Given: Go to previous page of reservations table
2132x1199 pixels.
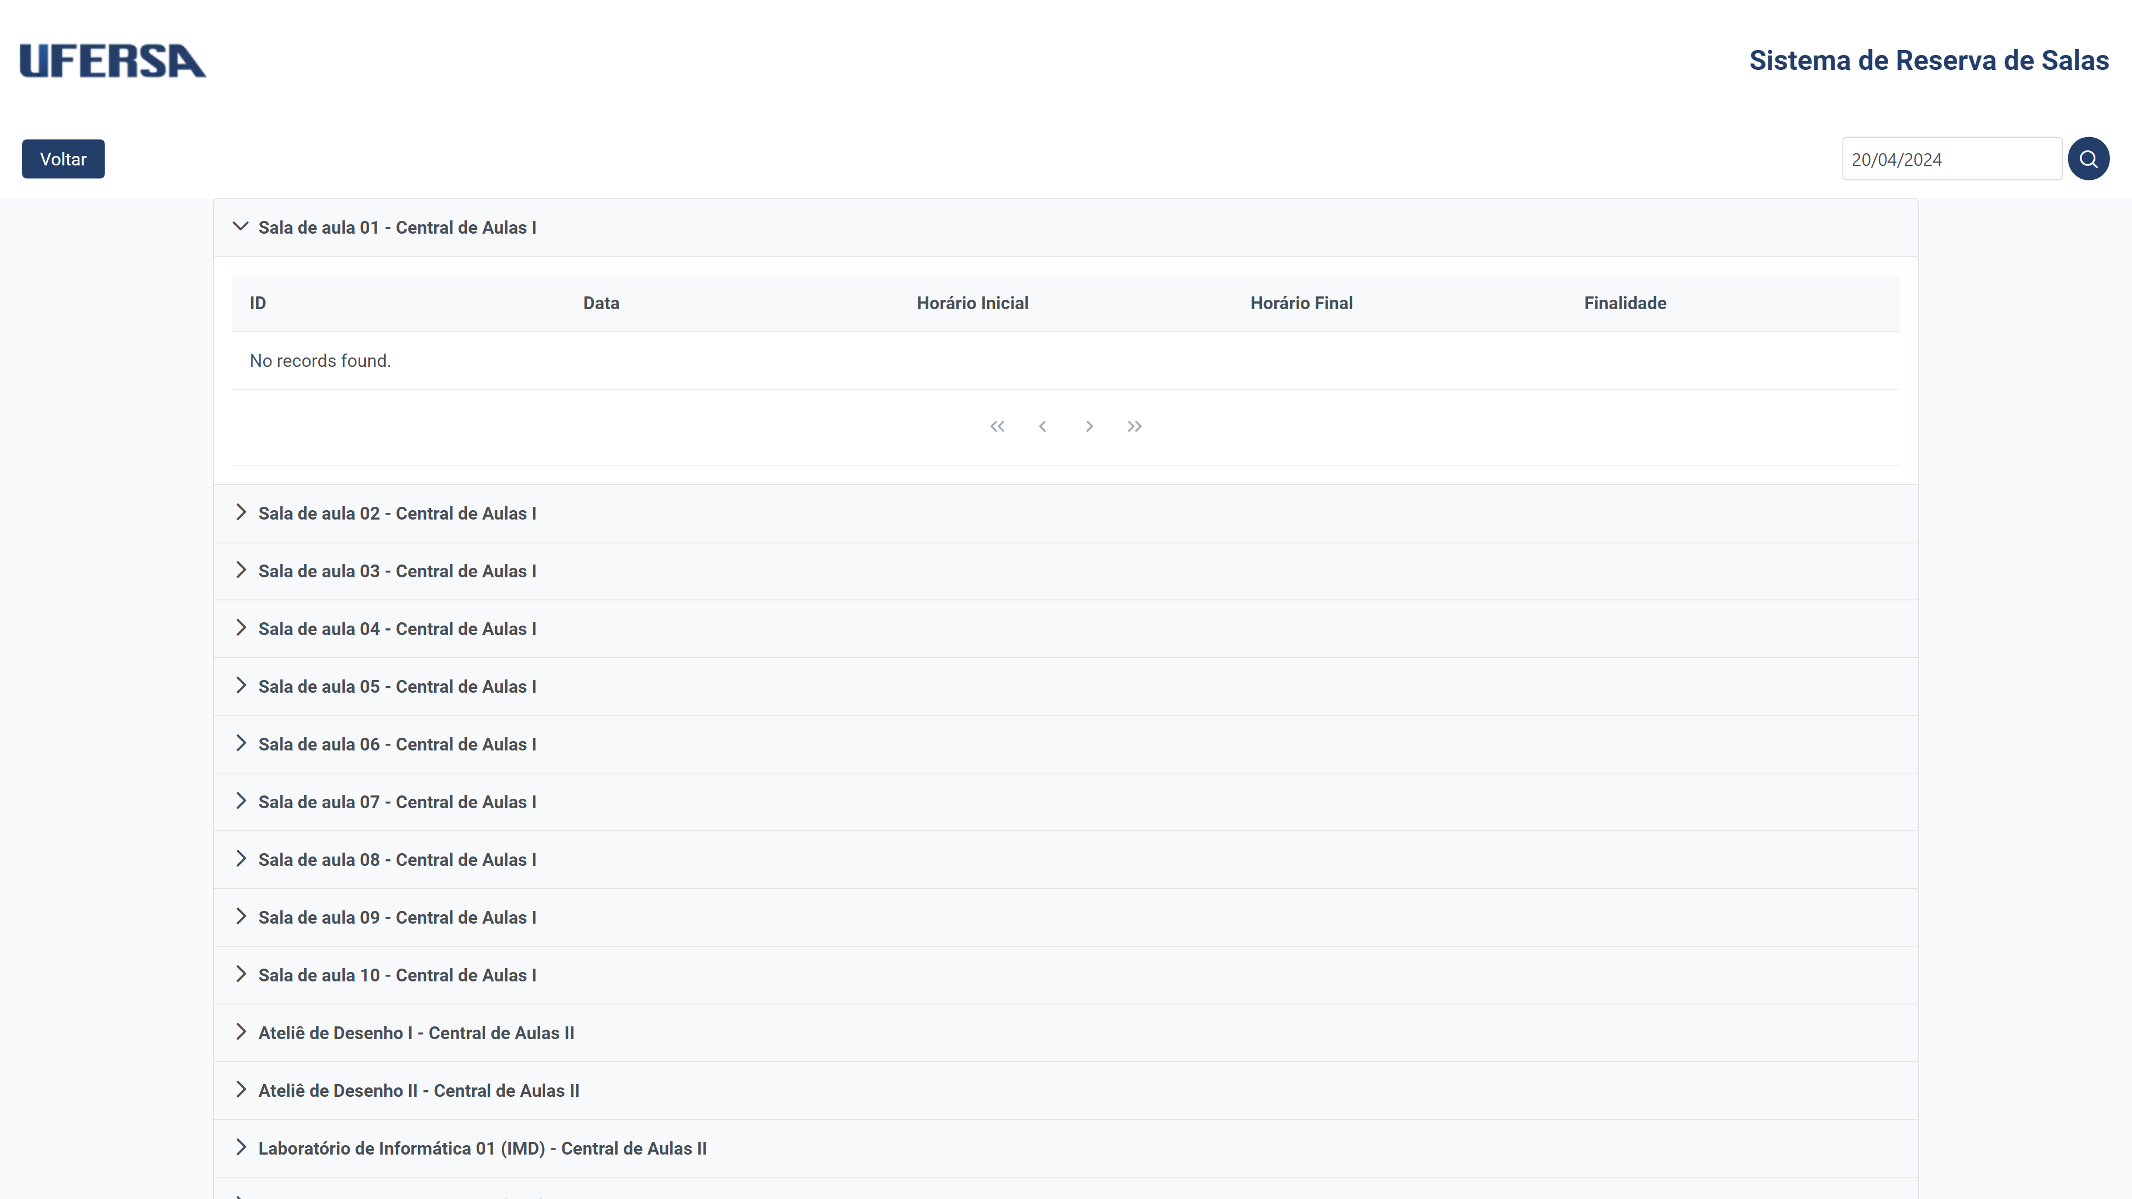Looking at the screenshot, I should point(1043,426).
